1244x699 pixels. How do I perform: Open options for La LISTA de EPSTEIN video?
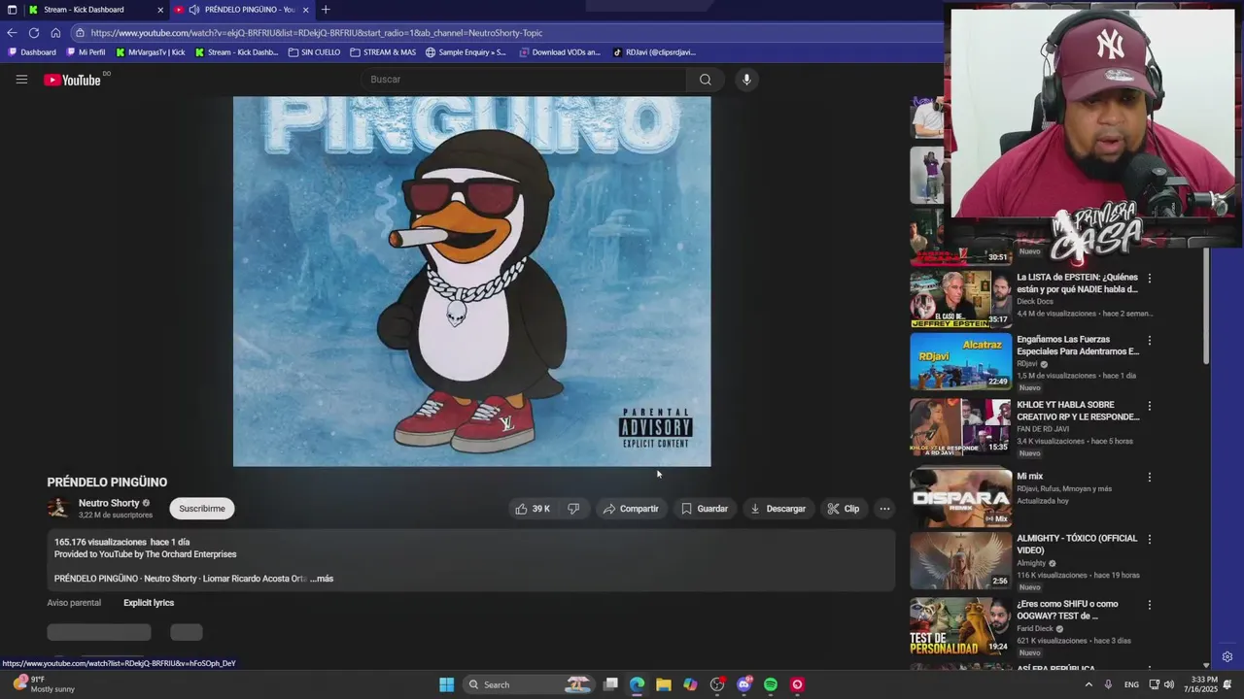pyautogui.click(x=1150, y=278)
